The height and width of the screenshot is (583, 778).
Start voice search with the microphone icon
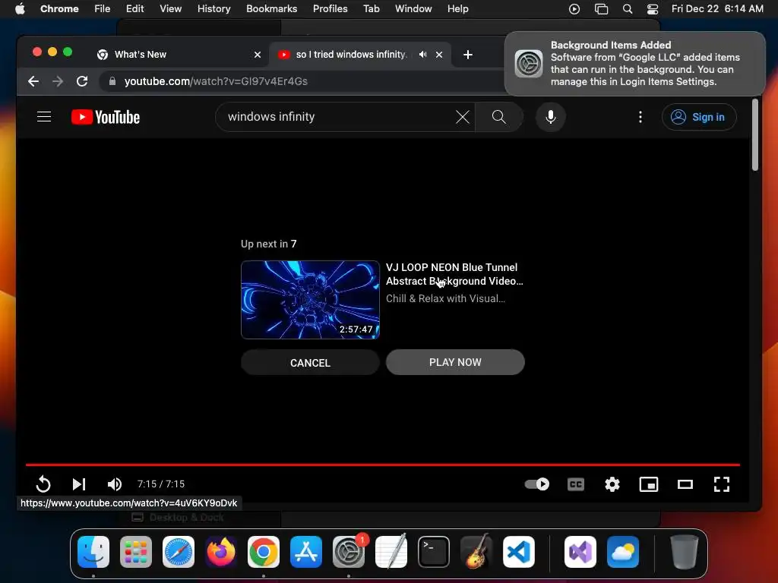click(x=550, y=117)
